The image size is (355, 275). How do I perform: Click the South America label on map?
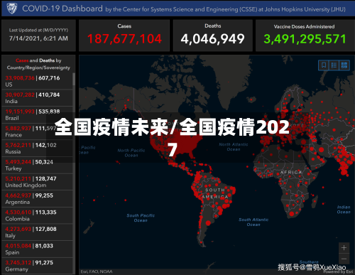tap(216, 193)
